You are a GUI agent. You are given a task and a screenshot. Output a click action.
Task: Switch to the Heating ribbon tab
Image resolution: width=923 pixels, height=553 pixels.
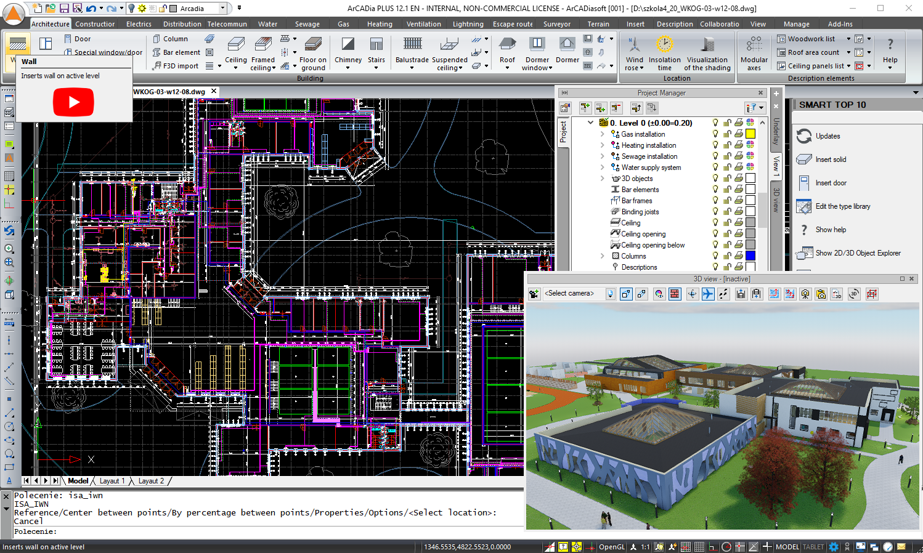click(380, 24)
